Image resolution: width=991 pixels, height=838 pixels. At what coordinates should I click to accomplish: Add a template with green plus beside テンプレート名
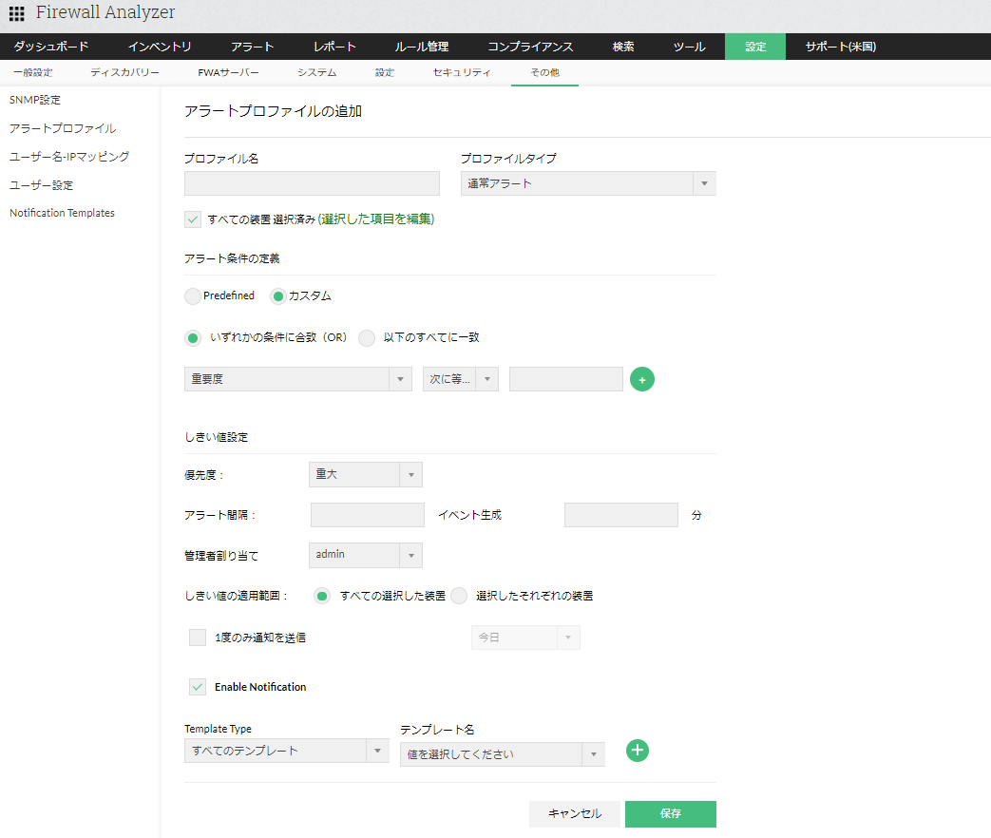(637, 751)
